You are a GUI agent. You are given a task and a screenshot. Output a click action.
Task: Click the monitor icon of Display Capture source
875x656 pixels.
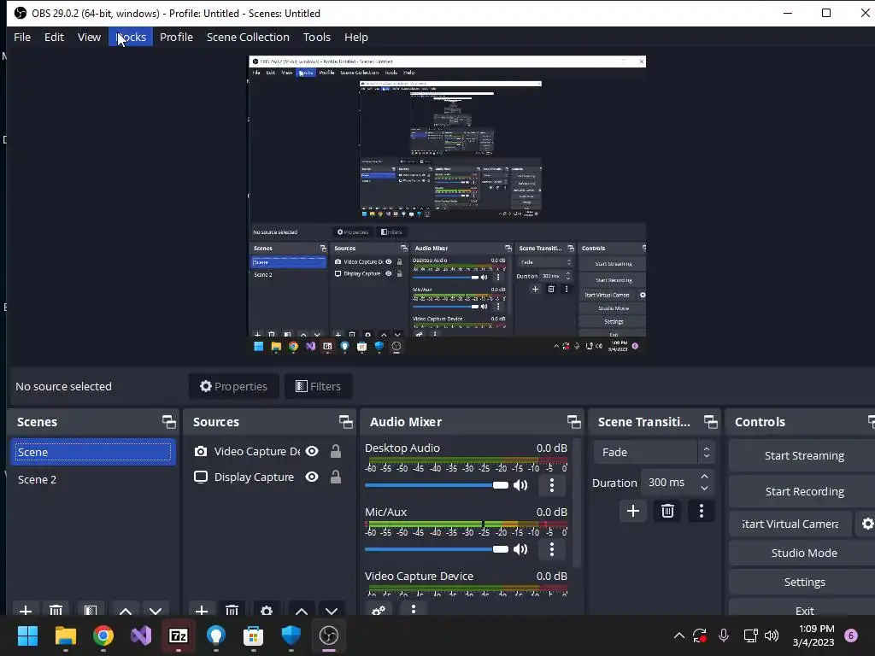click(200, 477)
